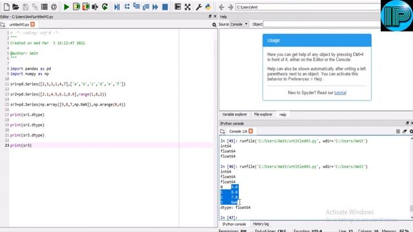Click the print(sr3) code line
Image resolution: width=413 pixels, height=232 pixels.
[x=21, y=146]
